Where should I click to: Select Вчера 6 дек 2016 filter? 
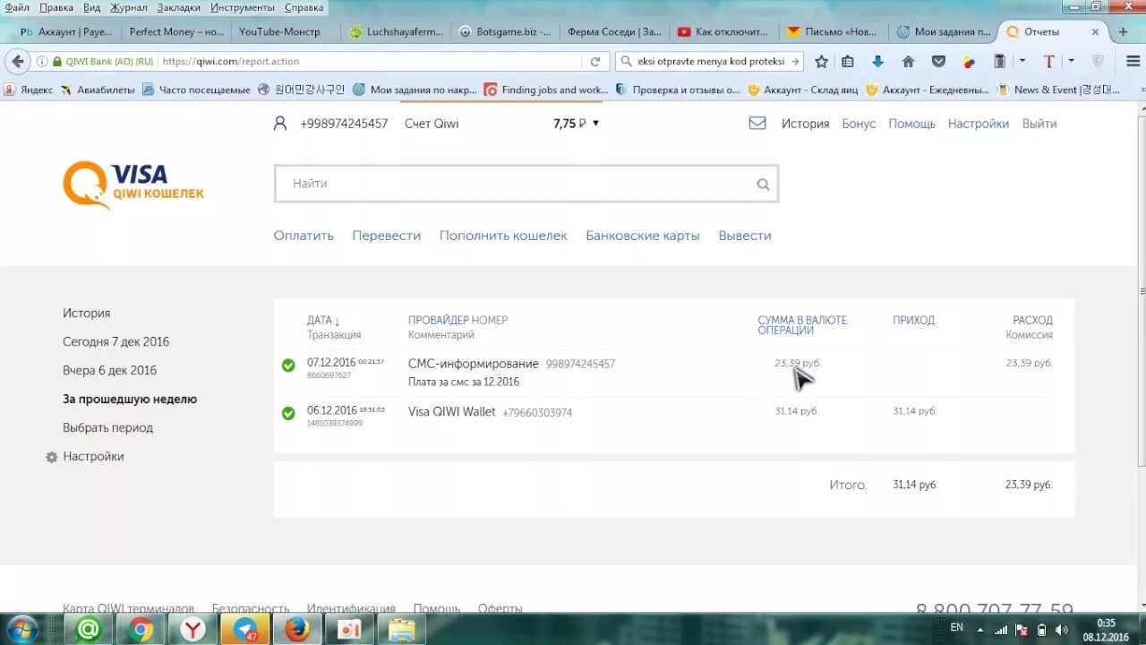click(109, 371)
